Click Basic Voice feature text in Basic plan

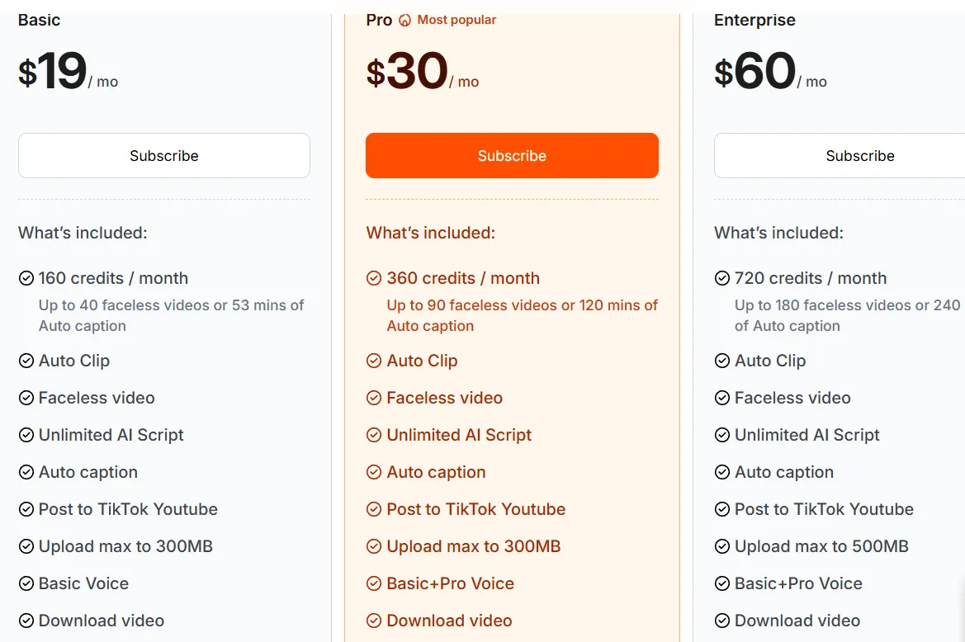[83, 583]
